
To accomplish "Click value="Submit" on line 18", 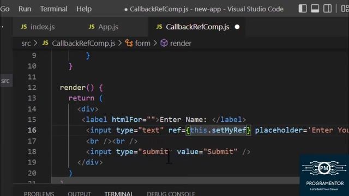I will click(x=207, y=152).
